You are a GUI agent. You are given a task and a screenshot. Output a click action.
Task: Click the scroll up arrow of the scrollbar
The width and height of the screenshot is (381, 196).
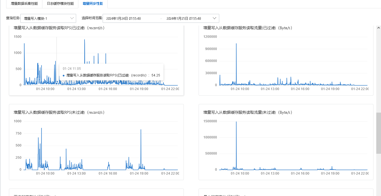(x=378, y=28)
